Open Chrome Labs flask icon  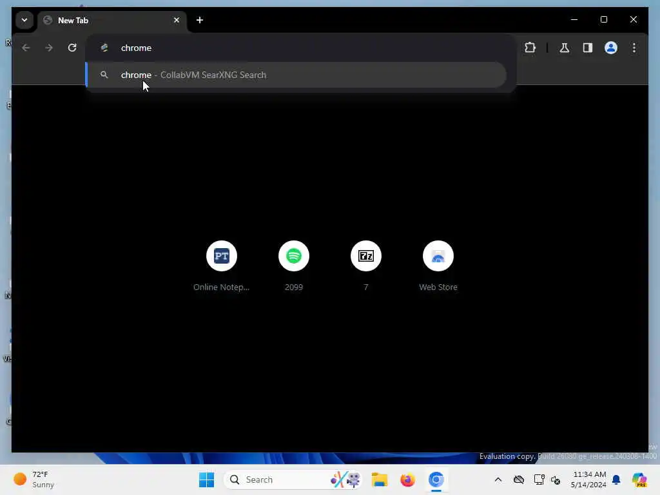(565, 48)
